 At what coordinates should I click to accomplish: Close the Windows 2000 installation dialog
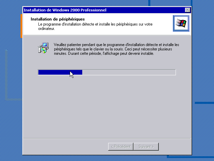click(x=188, y=10)
